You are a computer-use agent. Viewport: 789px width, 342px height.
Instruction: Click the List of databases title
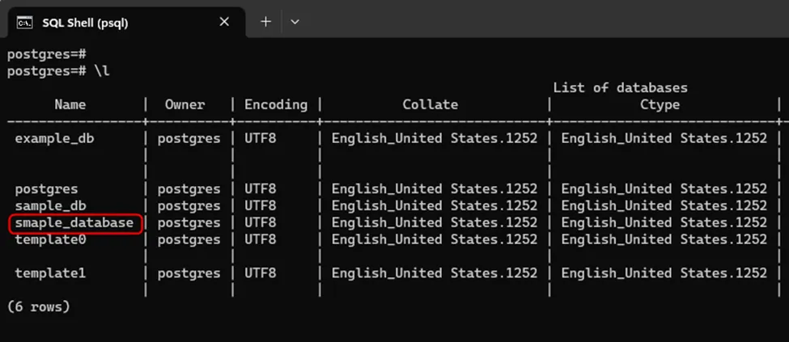[620, 87]
